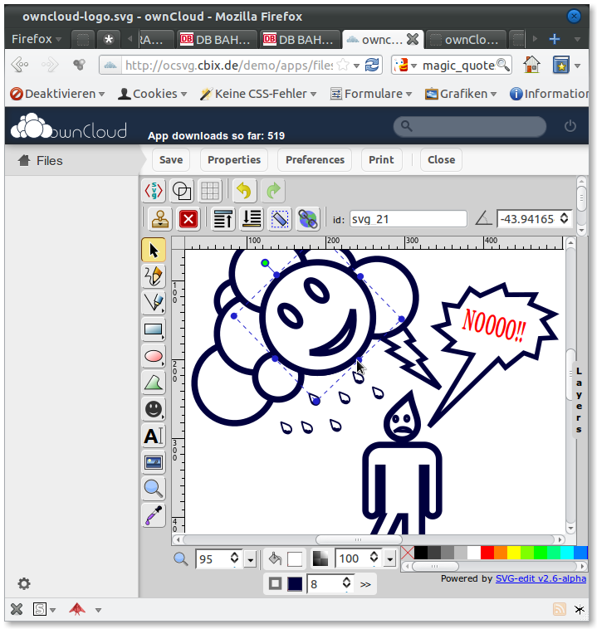The height and width of the screenshot is (629, 597).
Task: Click the opacity checkerboard icon
Action: (320, 558)
